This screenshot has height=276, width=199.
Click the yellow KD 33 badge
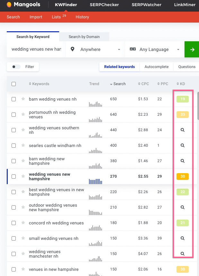(x=182, y=114)
